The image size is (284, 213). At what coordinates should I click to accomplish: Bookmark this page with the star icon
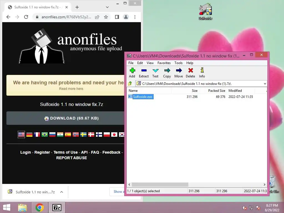pos(106,17)
